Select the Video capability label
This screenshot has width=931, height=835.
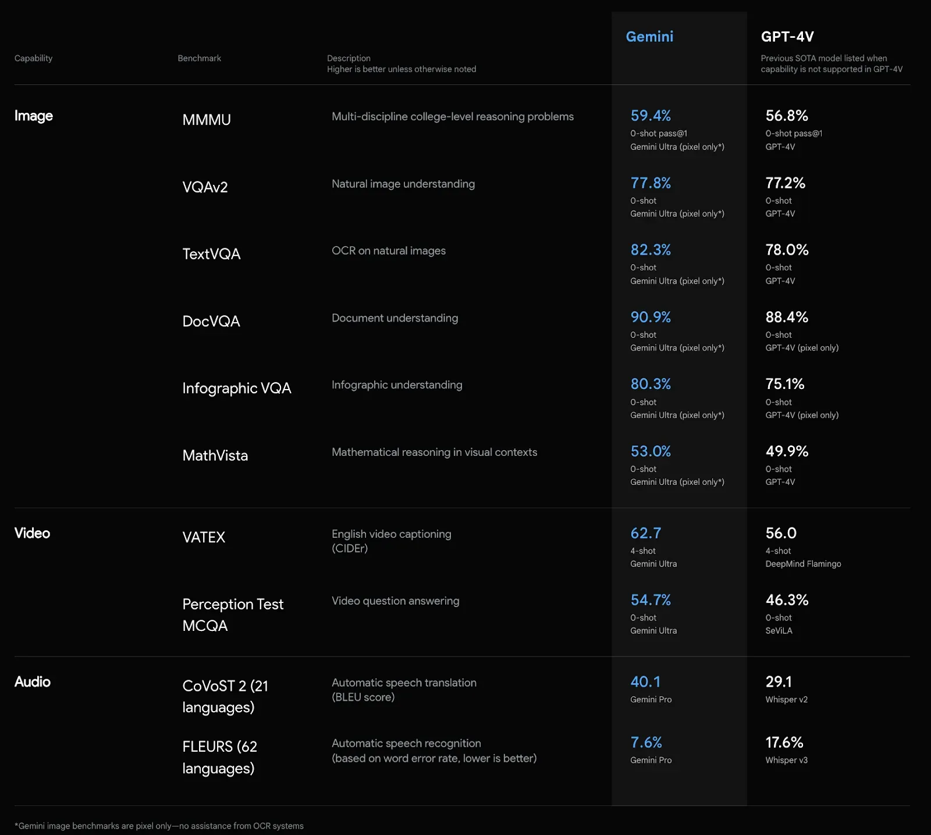pos(32,533)
